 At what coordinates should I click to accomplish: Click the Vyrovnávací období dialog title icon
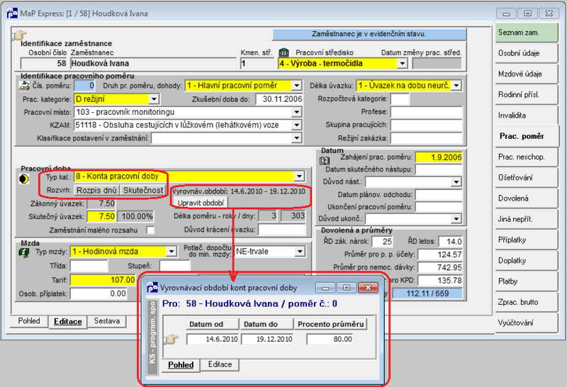pyautogui.click(x=152, y=288)
